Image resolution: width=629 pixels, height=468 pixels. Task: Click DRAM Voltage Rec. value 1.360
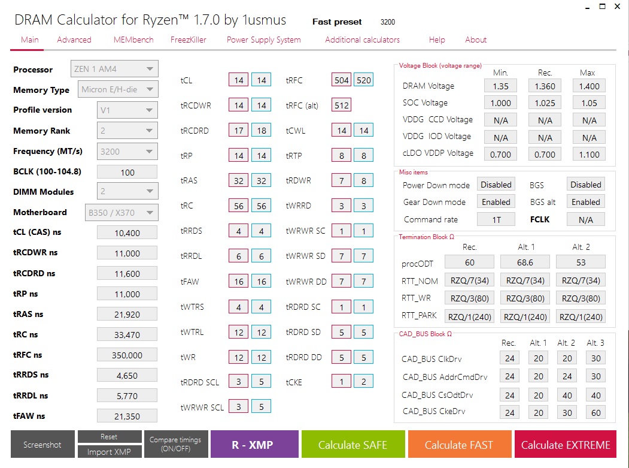click(545, 86)
